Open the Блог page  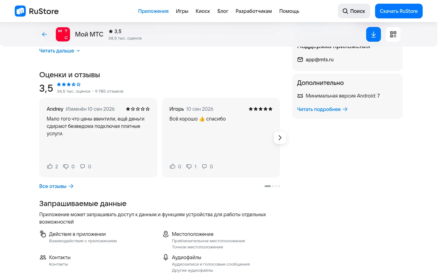tap(223, 11)
